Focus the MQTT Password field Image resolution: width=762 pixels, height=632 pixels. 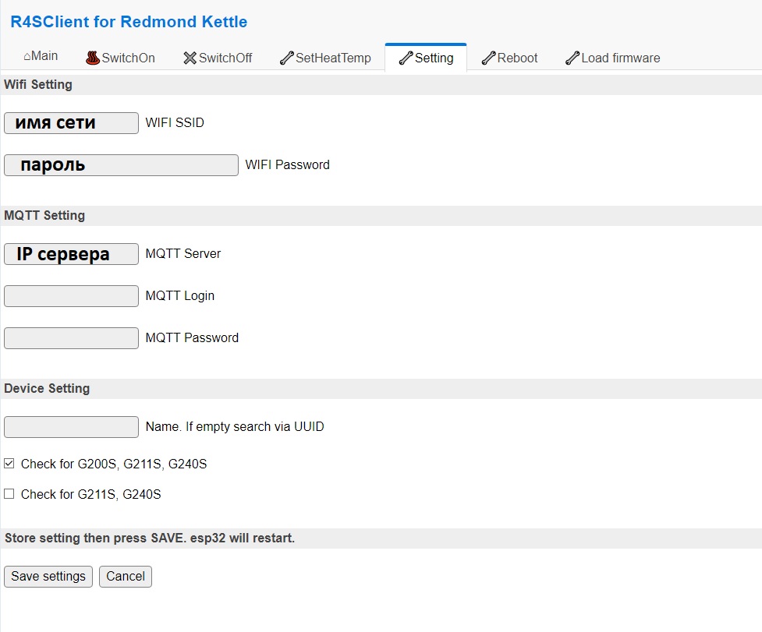click(71, 338)
